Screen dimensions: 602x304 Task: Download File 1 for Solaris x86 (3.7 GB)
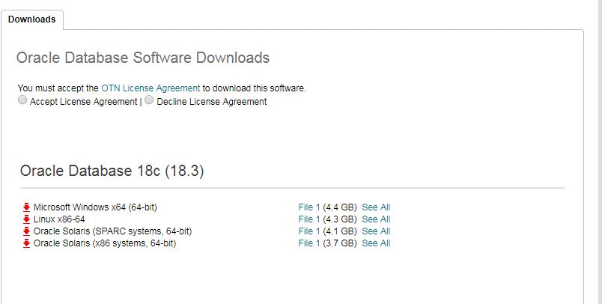[x=308, y=243]
